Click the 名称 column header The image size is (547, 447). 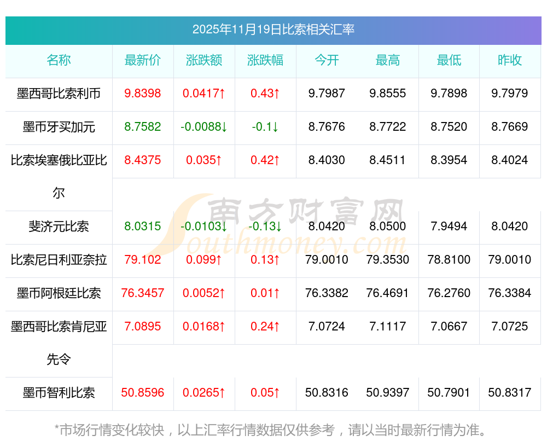59,60
